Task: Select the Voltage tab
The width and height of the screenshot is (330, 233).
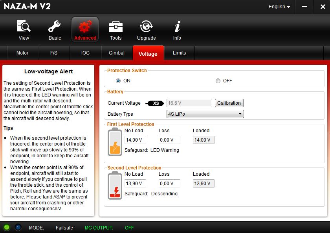Action: (148, 53)
